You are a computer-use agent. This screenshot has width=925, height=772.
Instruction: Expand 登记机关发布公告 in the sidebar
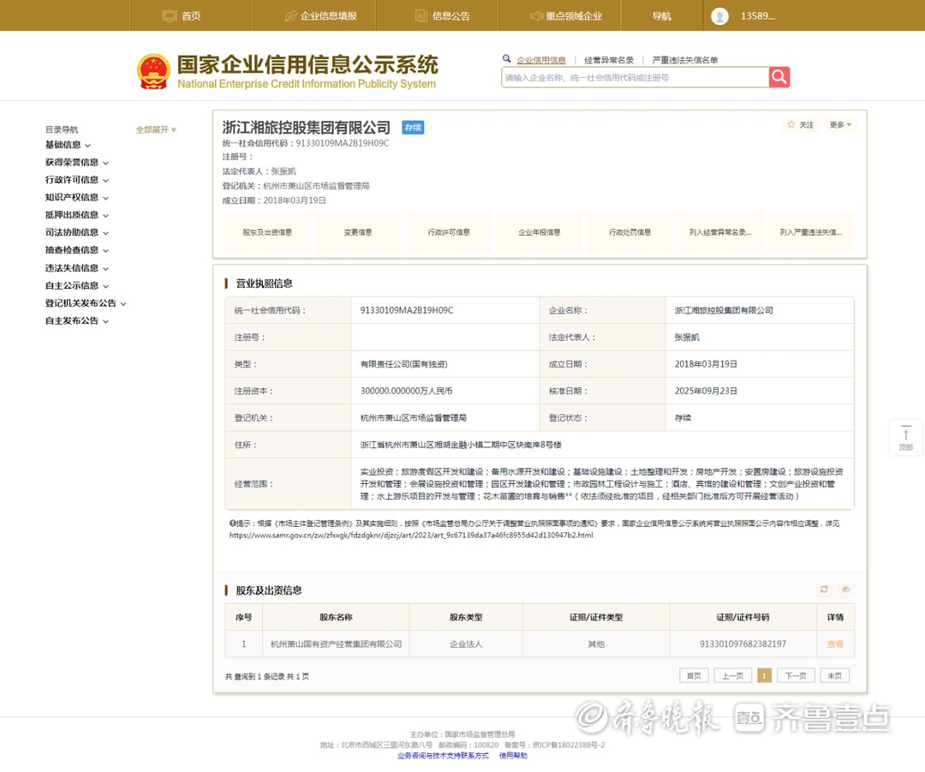(x=86, y=303)
